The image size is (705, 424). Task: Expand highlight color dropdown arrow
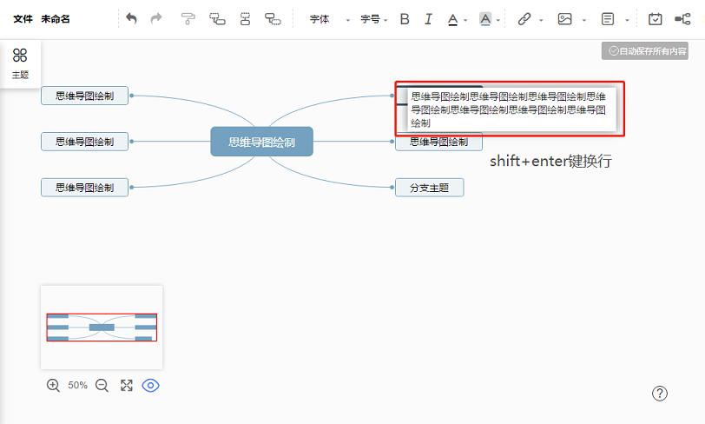pos(497,20)
